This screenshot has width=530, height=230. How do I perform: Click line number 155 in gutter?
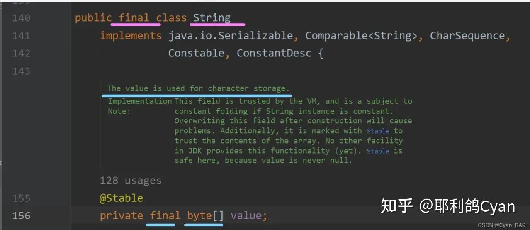coord(21,198)
